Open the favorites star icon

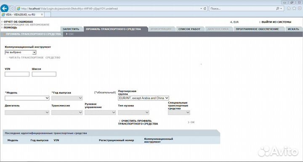tap(294, 8)
